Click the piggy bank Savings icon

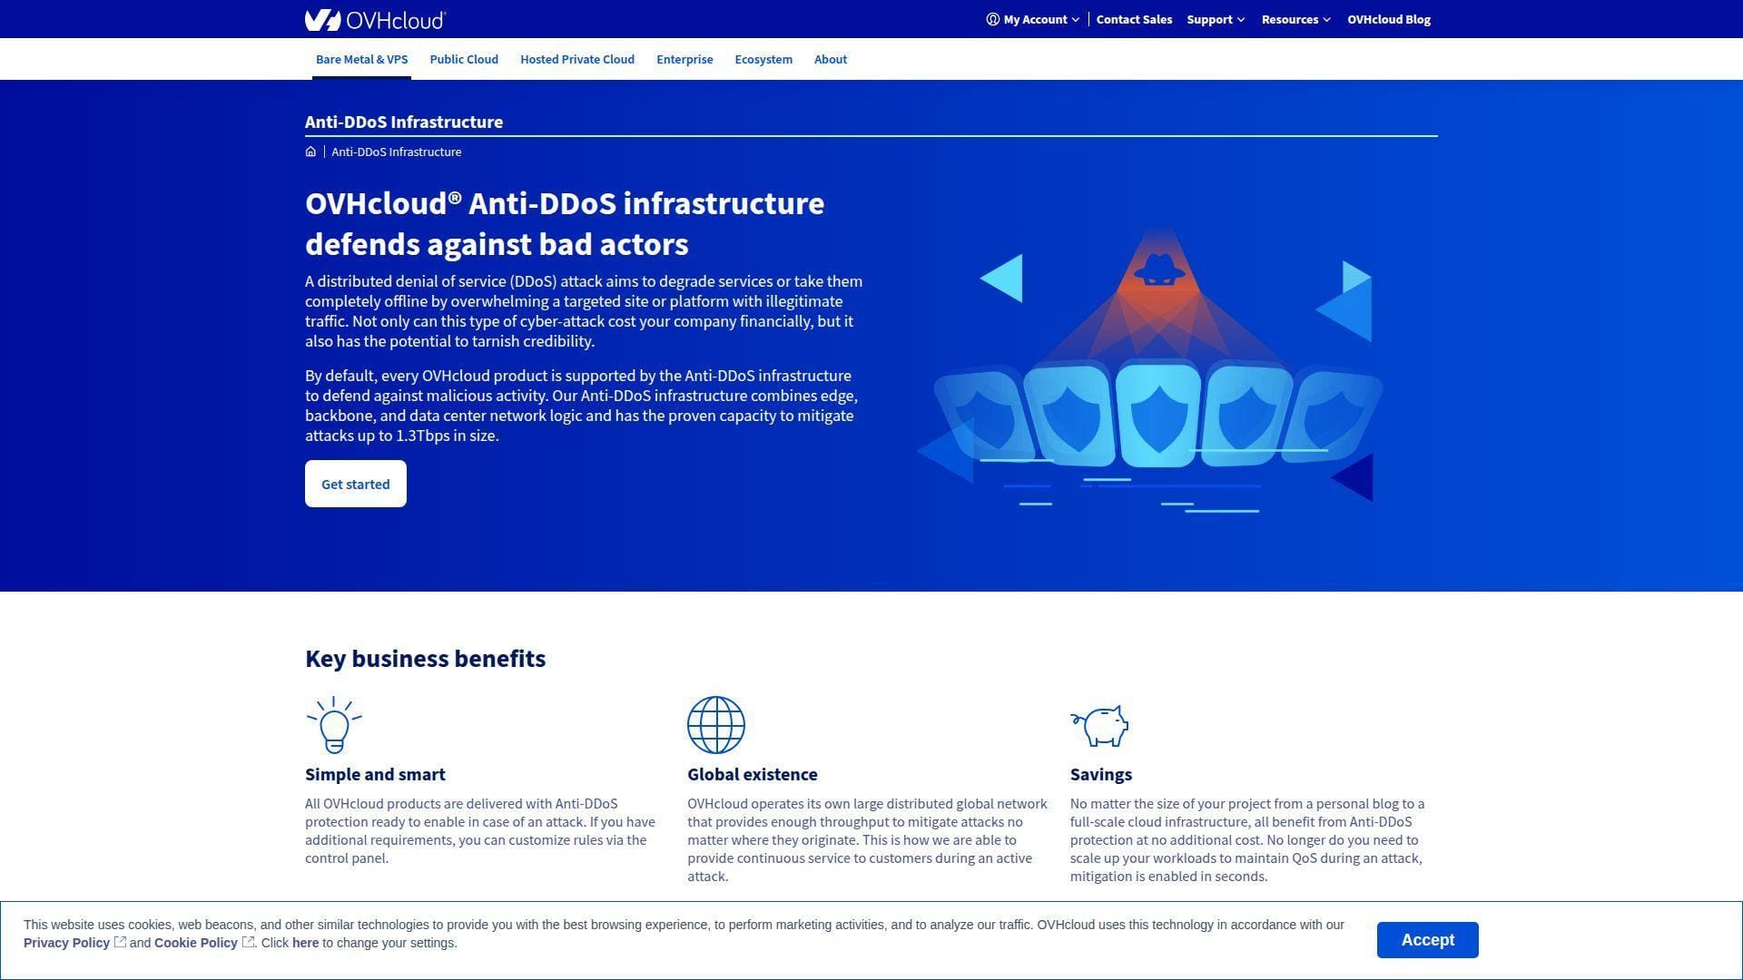tap(1099, 726)
